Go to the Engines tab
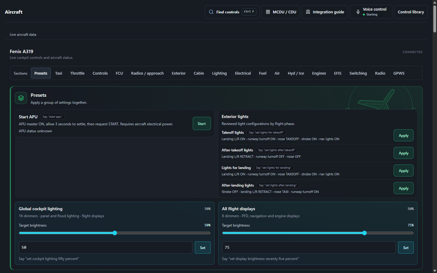437x273 pixels. coord(319,73)
